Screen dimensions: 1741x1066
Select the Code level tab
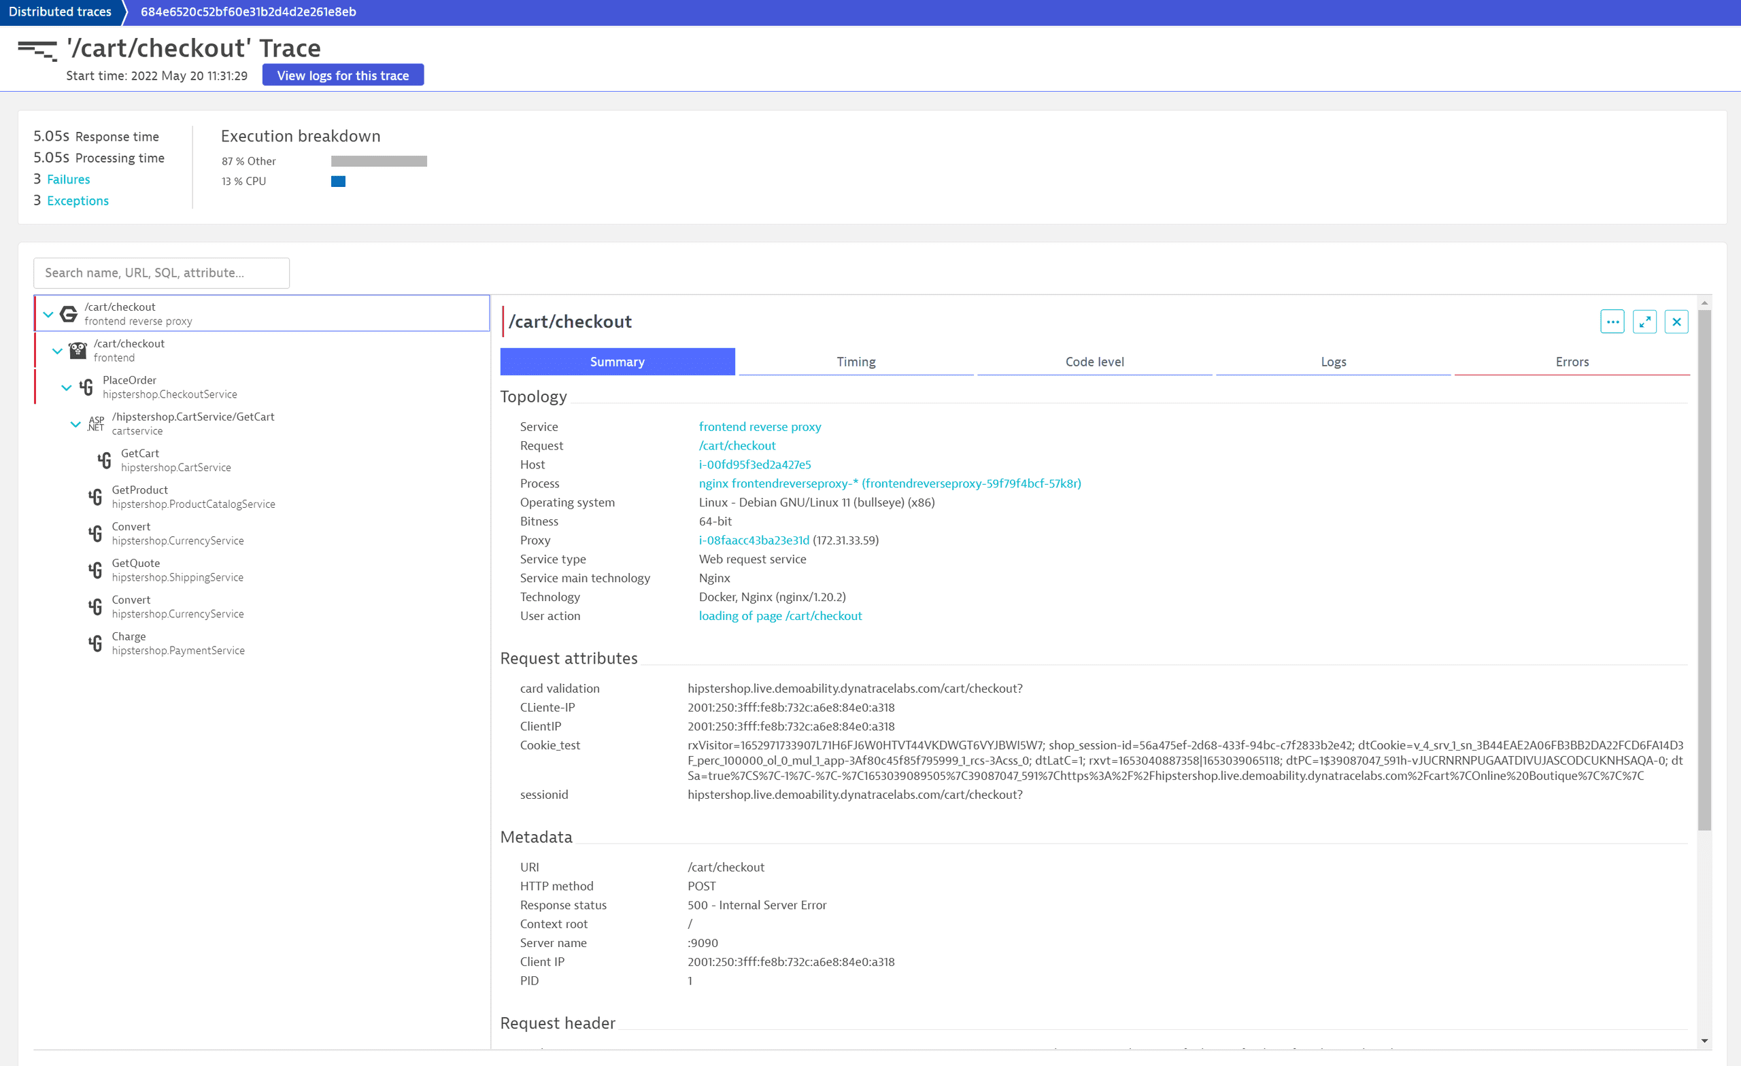(x=1094, y=360)
